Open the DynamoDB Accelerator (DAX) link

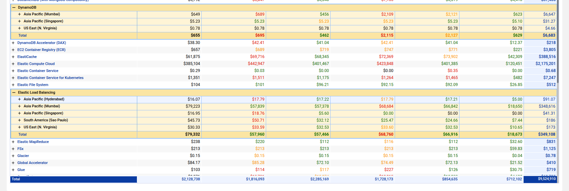[42, 43]
